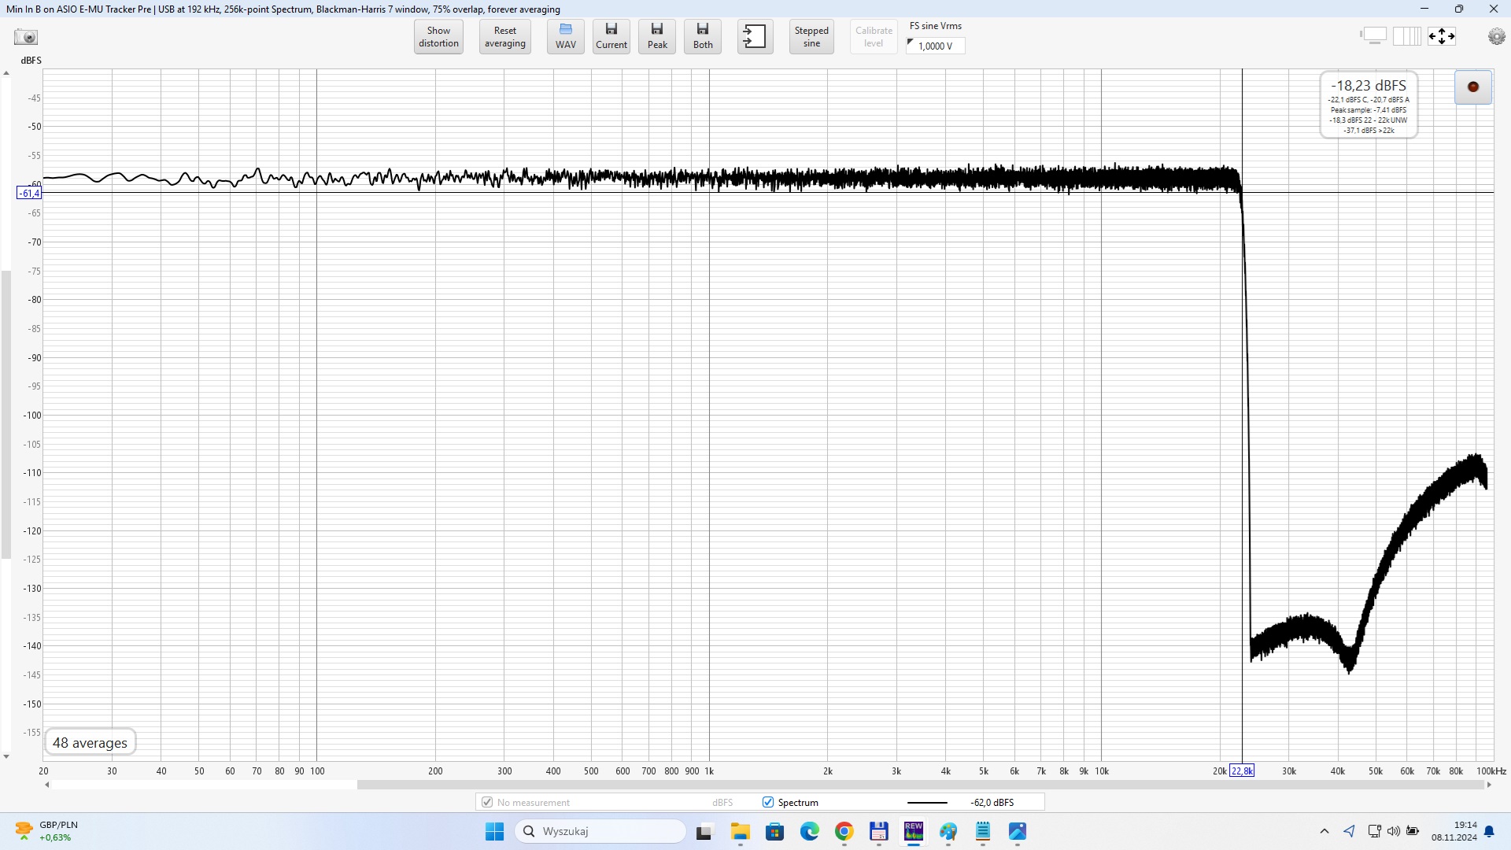Click the -62,0 dBFS legend value
The width and height of the screenshot is (1511, 850).
click(x=992, y=803)
